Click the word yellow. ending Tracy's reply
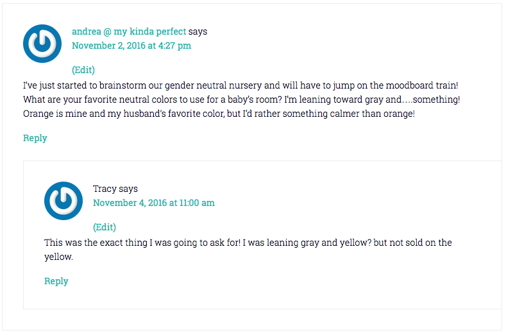The width and height of the screenshot is (506, 335). 59,257
